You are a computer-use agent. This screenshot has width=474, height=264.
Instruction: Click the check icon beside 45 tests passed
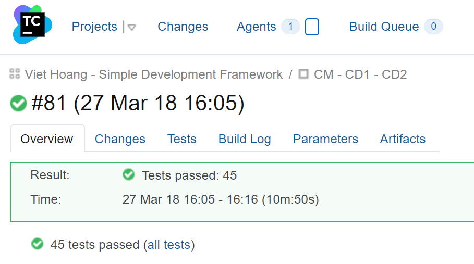(x=37, y=244)
